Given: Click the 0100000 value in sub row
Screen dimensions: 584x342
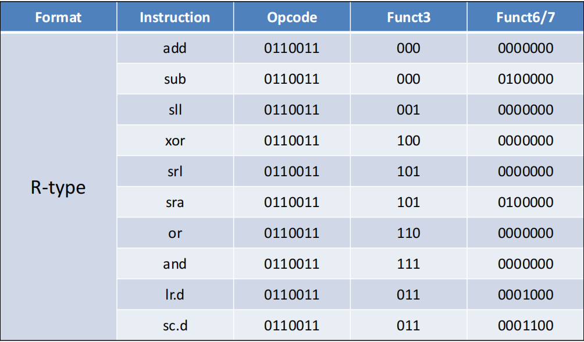Looking at the screenshot, I should 525,79.
